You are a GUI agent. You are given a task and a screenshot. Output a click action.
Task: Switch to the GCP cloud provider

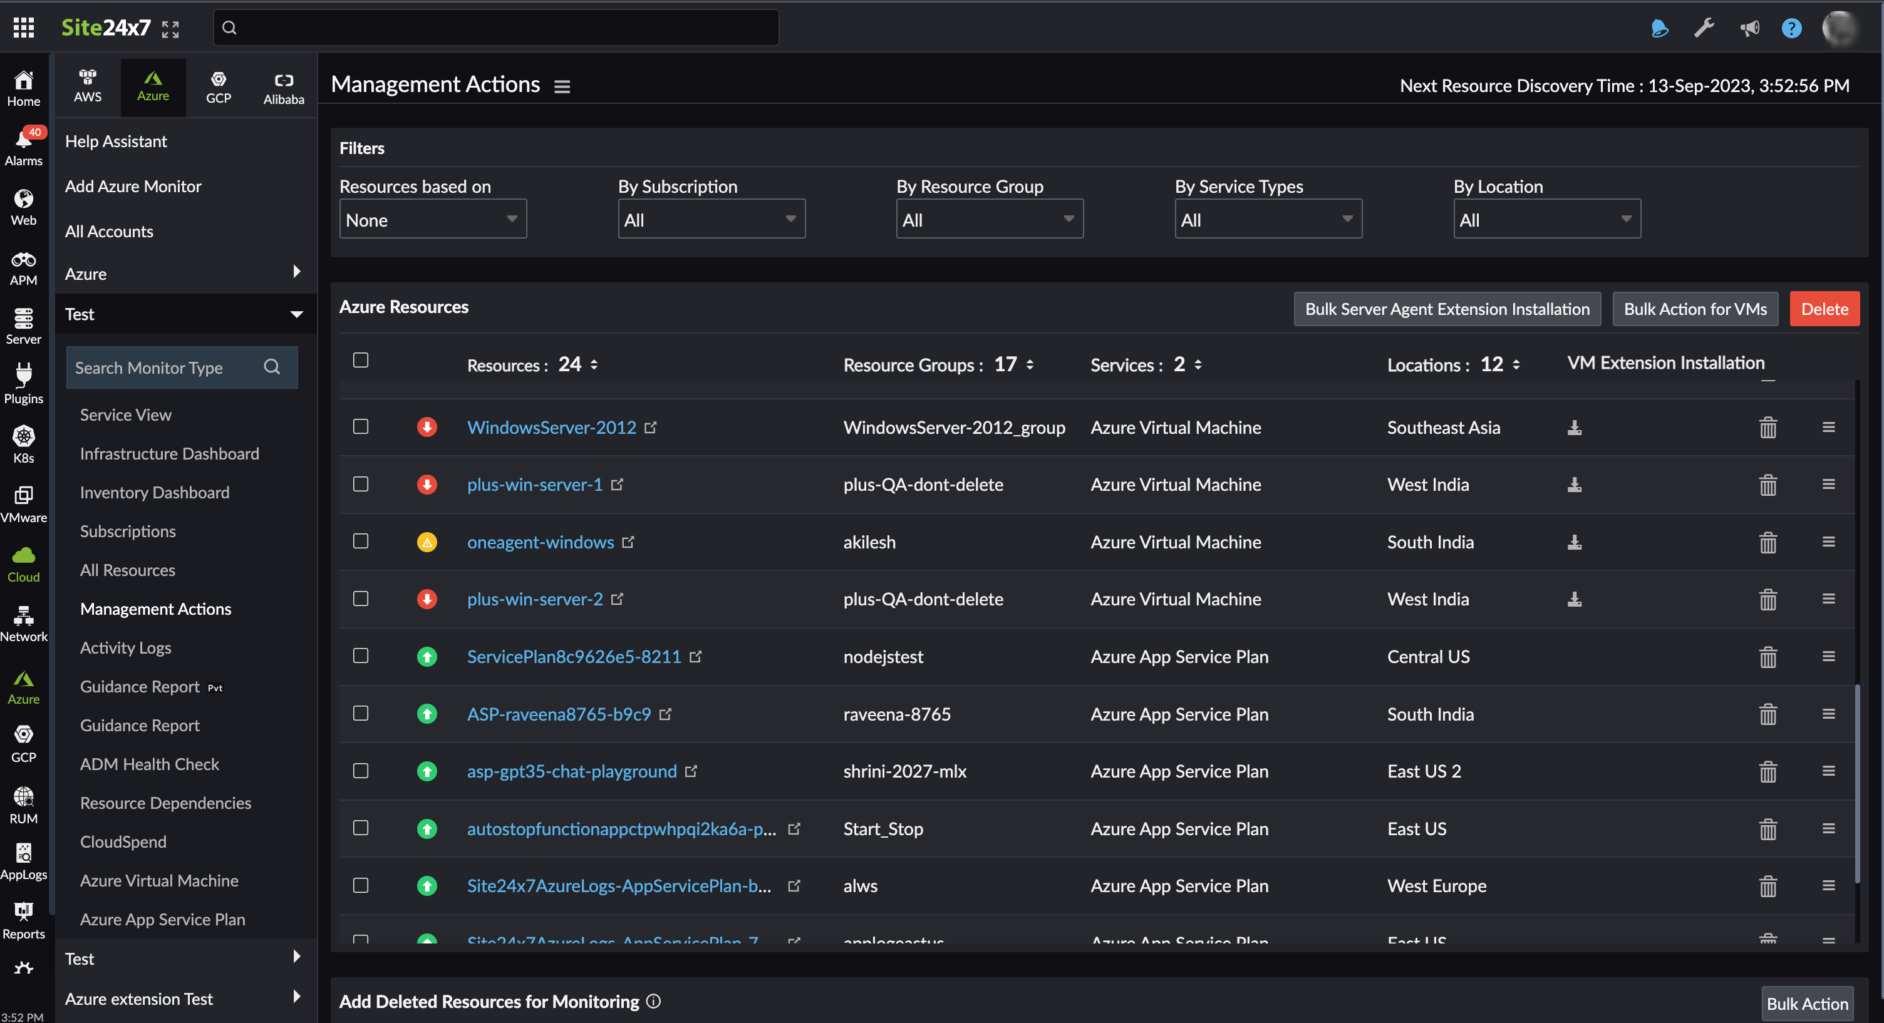(x=218, y=86)
